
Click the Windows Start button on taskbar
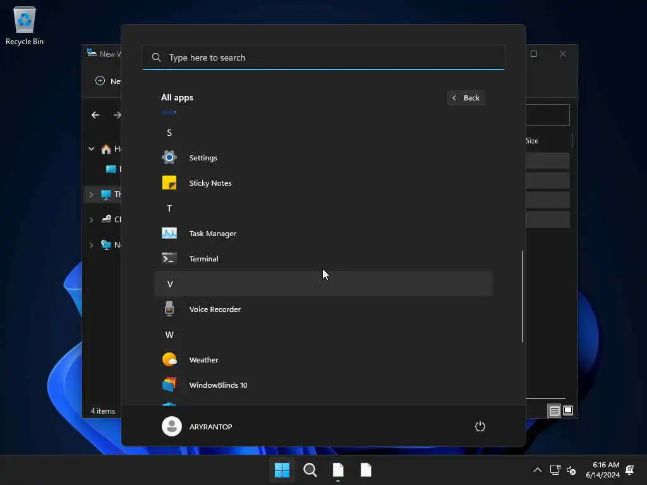(282, 470)
